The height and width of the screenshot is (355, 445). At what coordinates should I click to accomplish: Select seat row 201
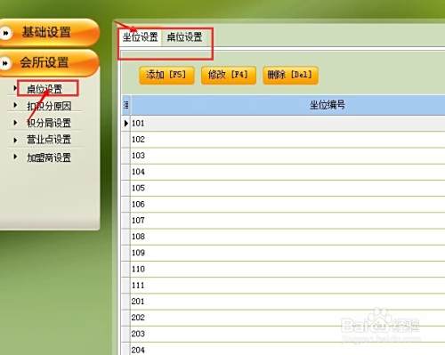pos(283,302)
